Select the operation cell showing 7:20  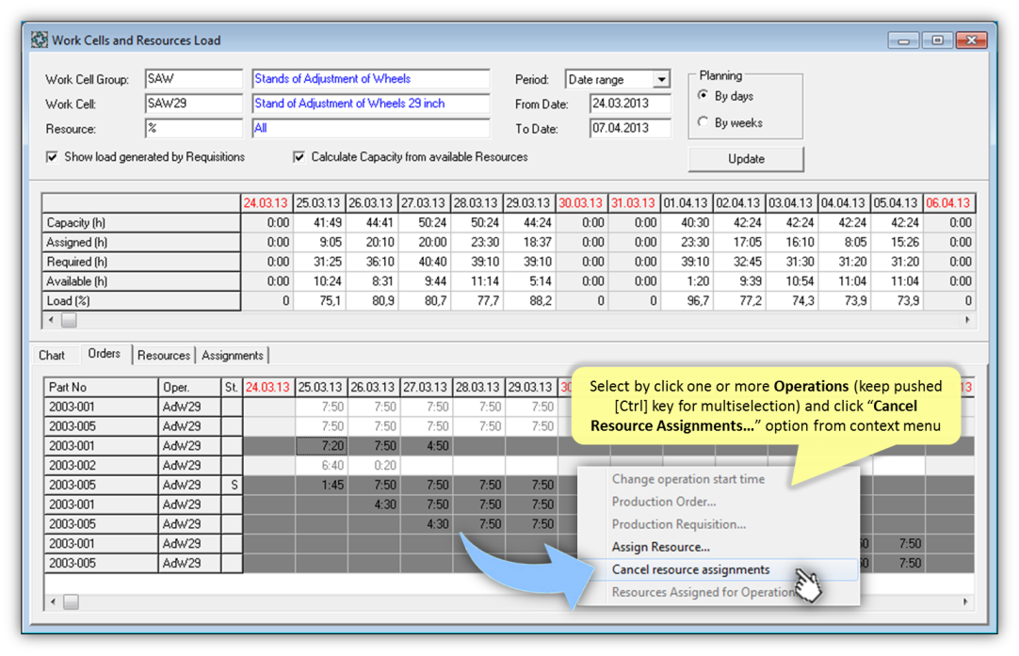(322, 446)
